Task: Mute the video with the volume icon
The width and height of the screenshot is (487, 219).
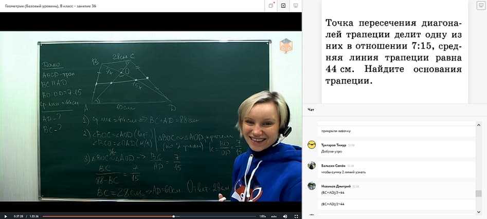Action: click(285, 216)
